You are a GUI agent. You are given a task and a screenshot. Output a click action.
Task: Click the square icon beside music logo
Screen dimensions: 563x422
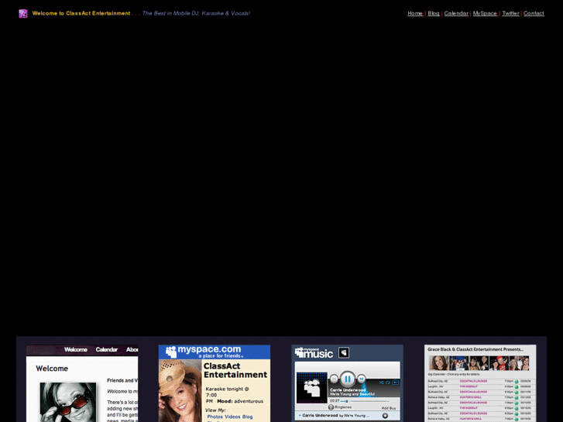pos(344,352)
